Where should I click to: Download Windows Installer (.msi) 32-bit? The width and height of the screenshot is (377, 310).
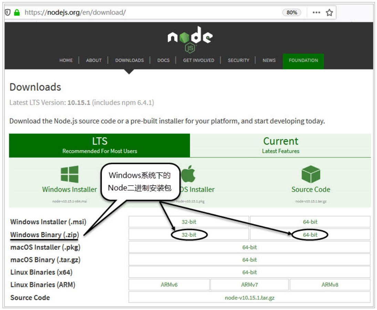[x=189, y=222]
